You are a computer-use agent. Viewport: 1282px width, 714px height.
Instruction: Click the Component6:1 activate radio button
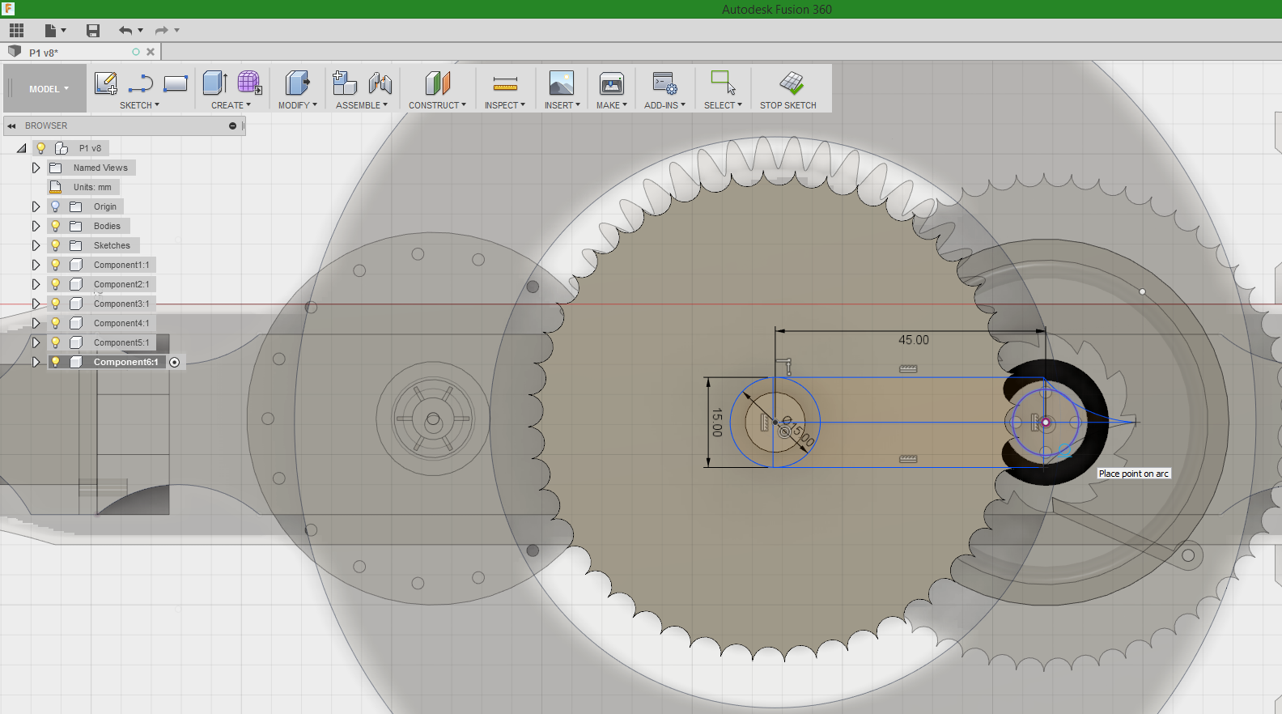[x=174, y=362]
